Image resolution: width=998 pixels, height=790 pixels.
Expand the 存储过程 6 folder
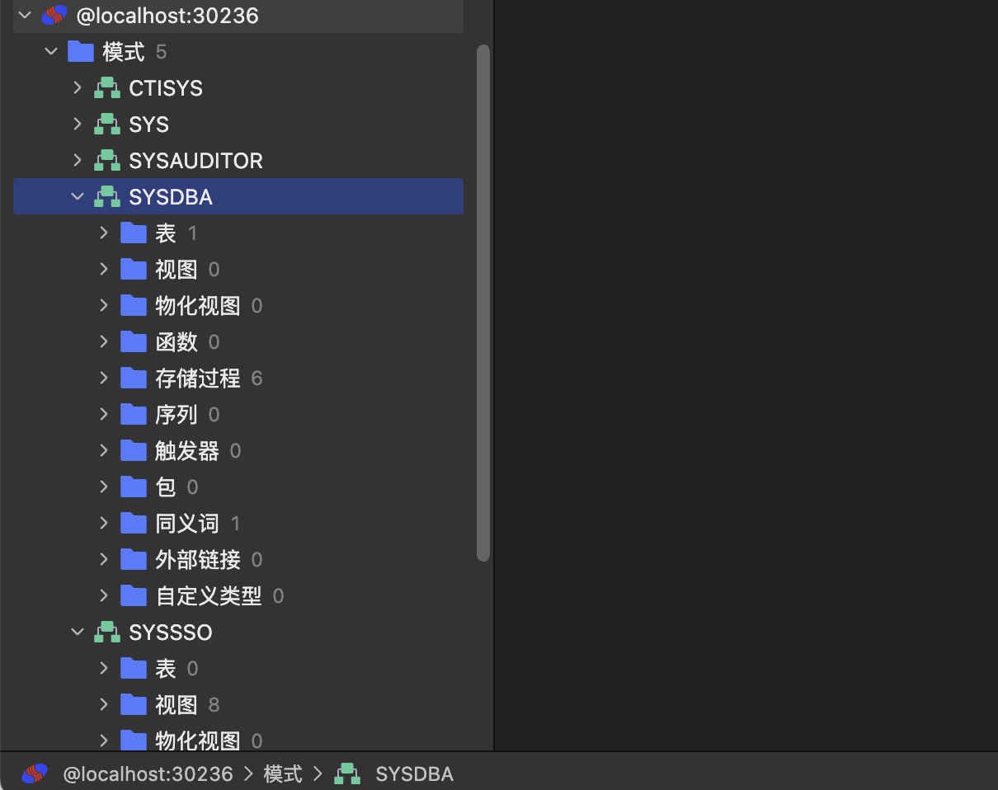click(x=104, y=379)
